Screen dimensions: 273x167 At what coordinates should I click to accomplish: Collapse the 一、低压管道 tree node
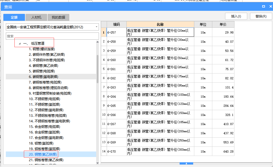click(x=20, y=43)
